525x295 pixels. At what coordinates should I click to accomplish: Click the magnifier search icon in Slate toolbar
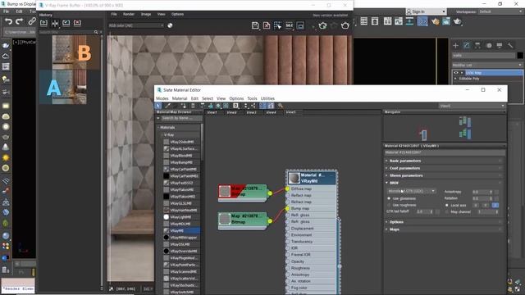point(281,106)
